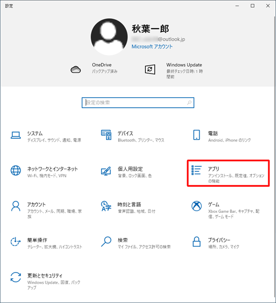Focus the 設定の検索 search field
Image resolution: width=276 pixels, height=303 pixels.
tap(138, 103)
